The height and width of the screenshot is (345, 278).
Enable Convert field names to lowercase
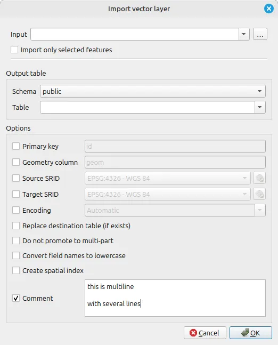pyautogui.click(x=16, y=255)
